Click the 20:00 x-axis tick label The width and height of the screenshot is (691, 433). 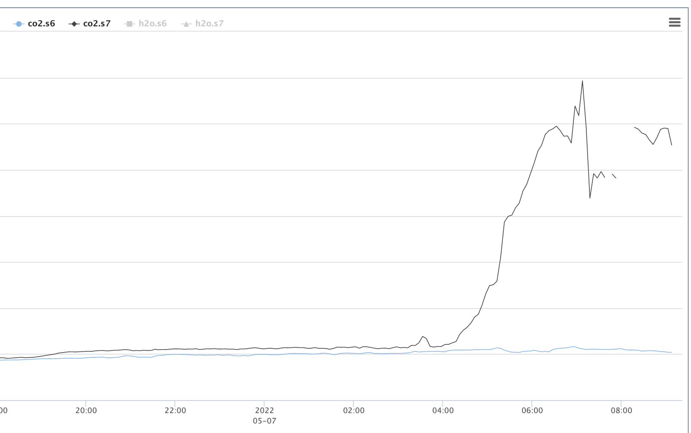[x=86, y=411]
